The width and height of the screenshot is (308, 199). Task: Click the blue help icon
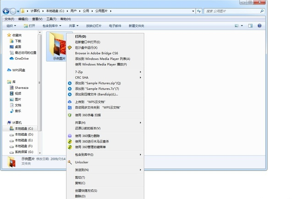260,25
